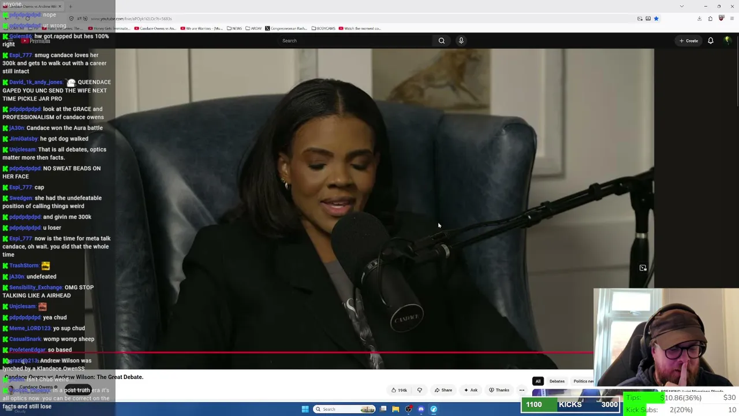Viewport: 739px width, 416px height.
Task: Share the video
Action: [x=443, y=390]
